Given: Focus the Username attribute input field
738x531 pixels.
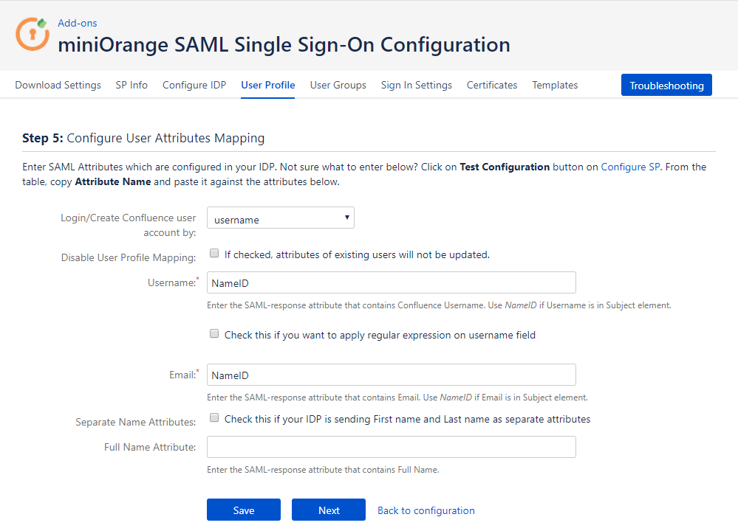Looking at the screenshot, I should [x=391, y=282].
